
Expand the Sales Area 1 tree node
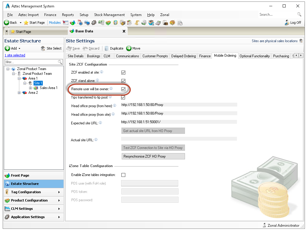30,88
